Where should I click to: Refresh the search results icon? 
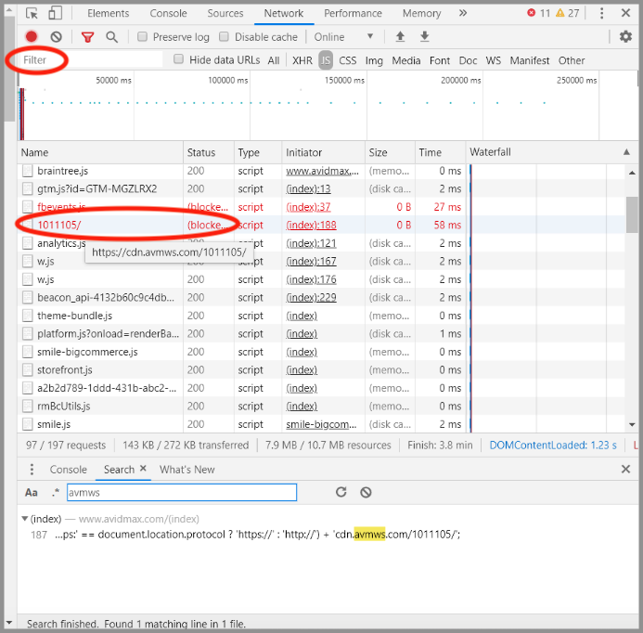pyautogui.click(x=341, y=492)
